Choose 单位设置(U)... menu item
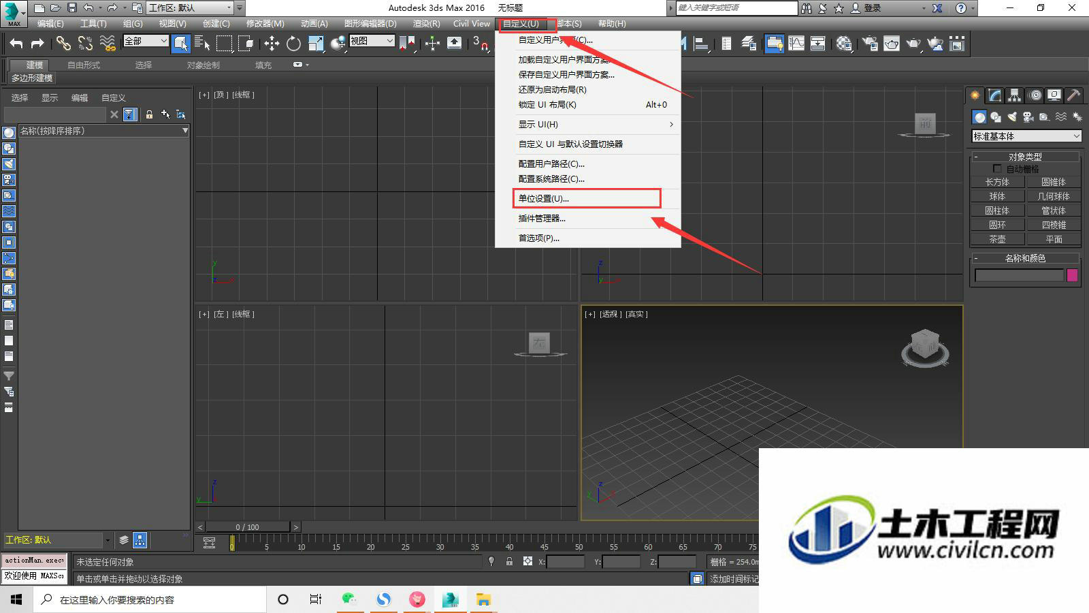The height and width of the screenshot is (613, 1089). click(x=587, y=198)
